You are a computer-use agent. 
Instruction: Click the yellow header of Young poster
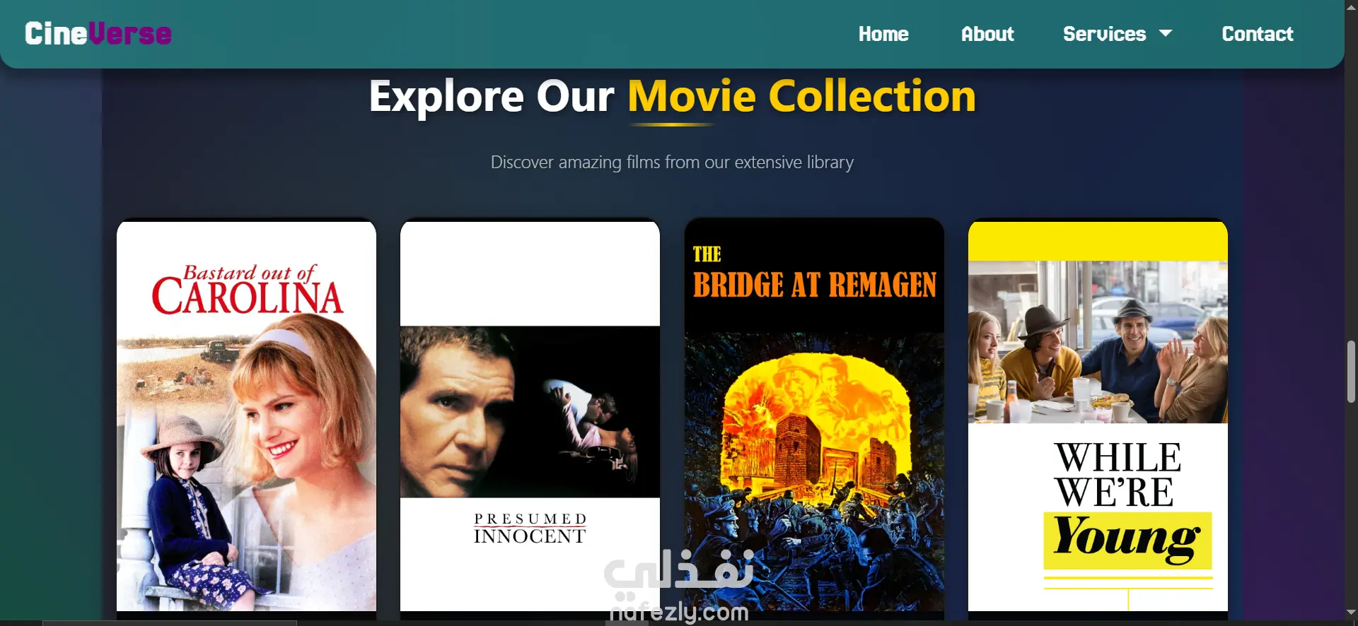point(1098,241)
